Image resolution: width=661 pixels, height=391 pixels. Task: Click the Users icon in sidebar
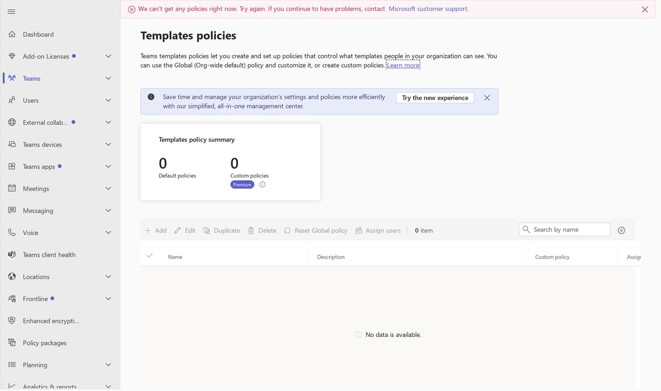click(x=12, y=100)
